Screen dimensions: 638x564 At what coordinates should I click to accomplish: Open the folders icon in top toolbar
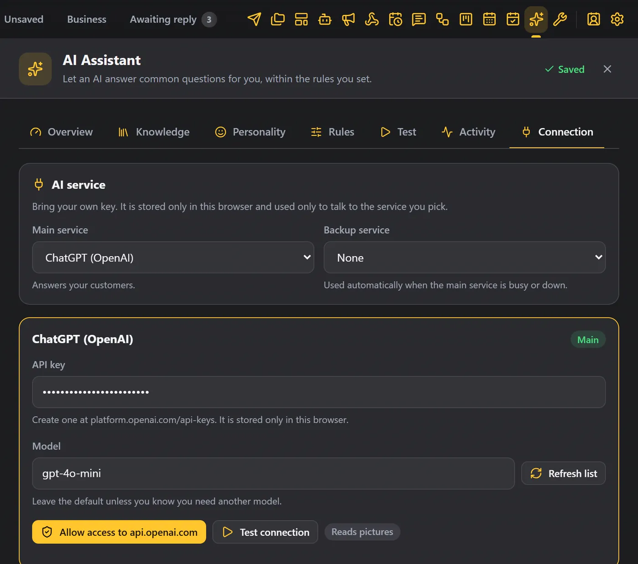click(278, 19)
